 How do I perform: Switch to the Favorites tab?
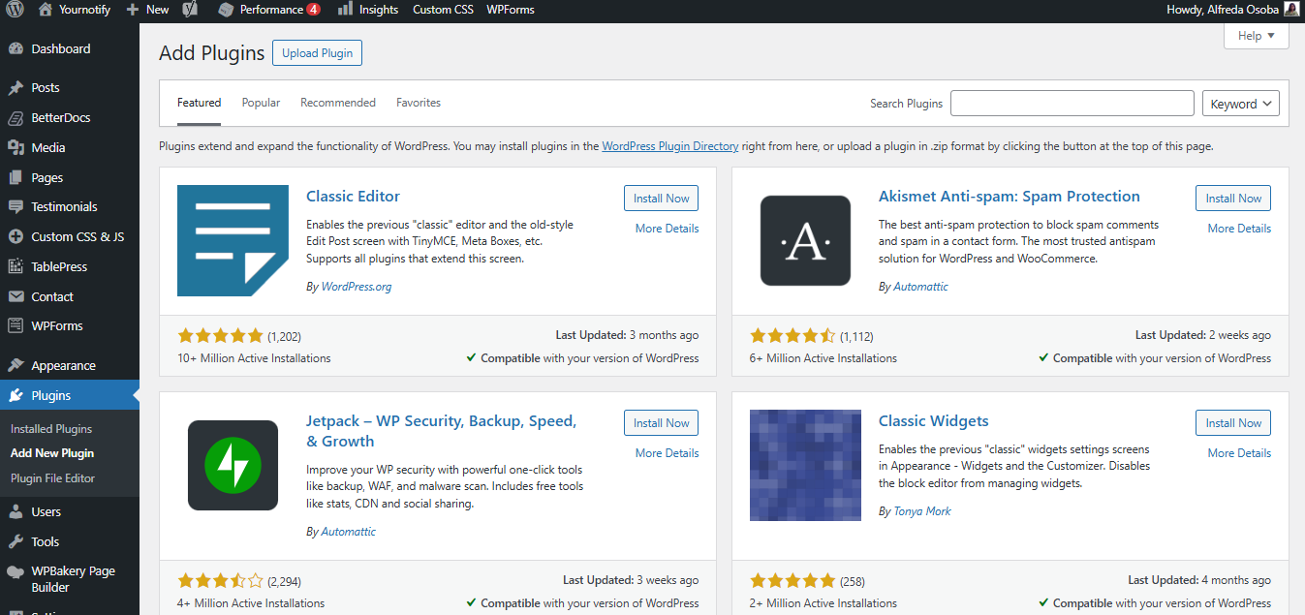[419, 103]
